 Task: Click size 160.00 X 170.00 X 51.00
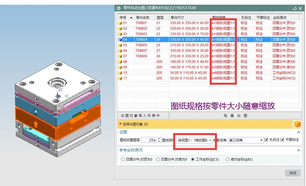(x=189, y=67)
